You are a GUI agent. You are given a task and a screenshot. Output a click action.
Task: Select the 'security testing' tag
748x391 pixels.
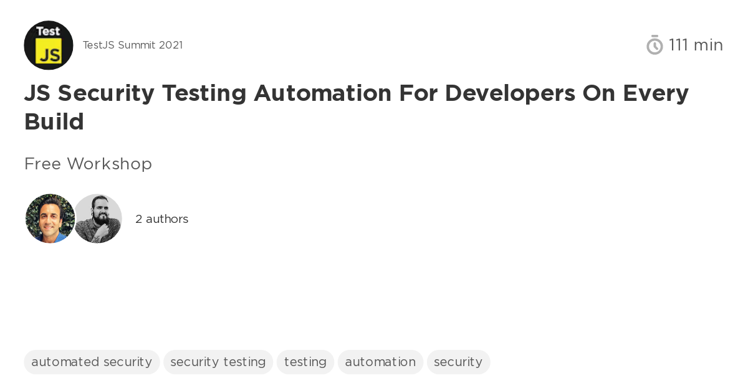pyautogui.click(x=218, y=362)
